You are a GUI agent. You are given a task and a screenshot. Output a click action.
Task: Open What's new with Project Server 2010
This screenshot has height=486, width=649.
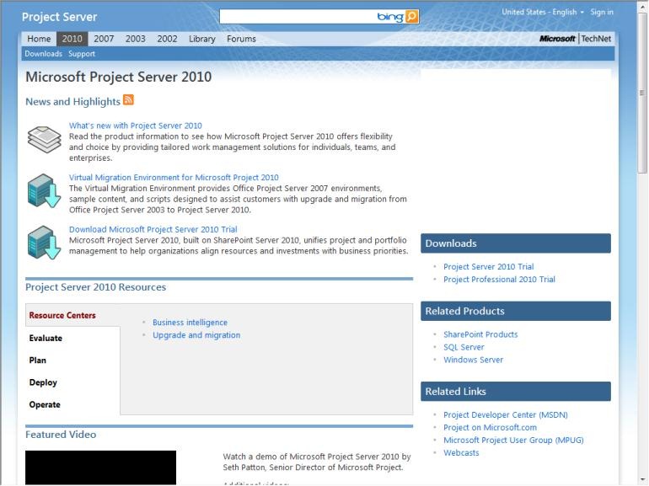click(x=136, y=126)
